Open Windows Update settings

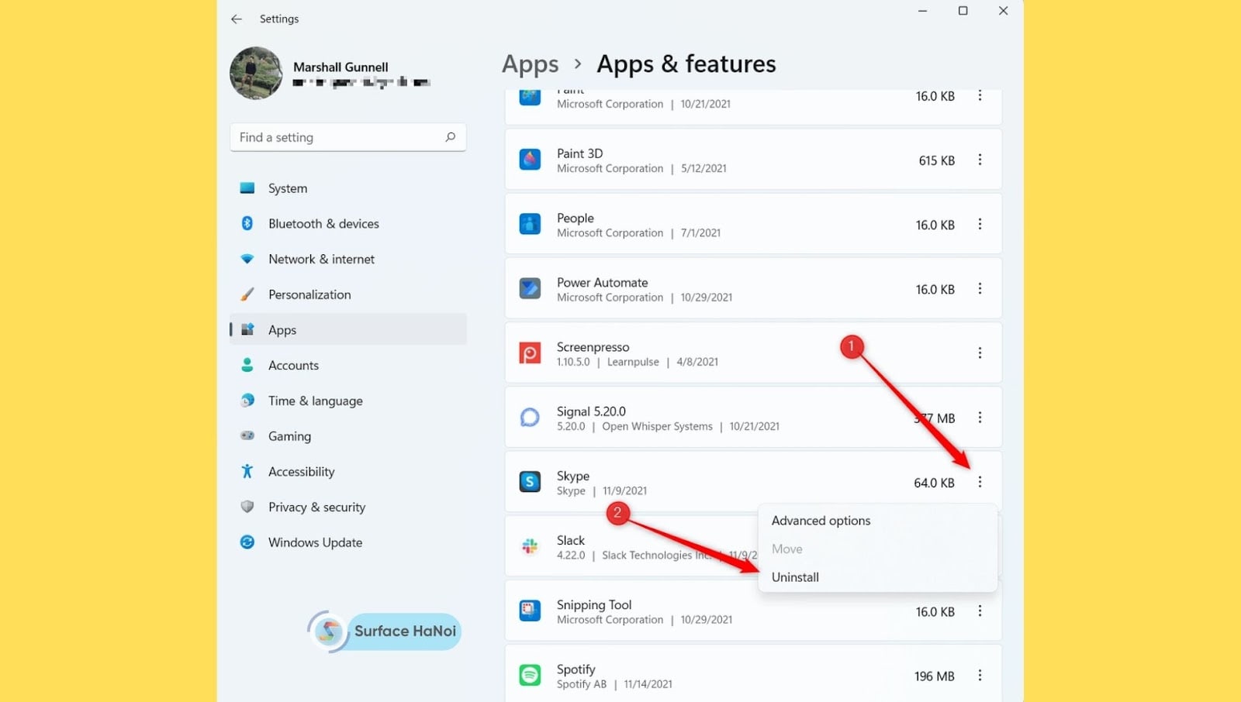coord(348,542)
